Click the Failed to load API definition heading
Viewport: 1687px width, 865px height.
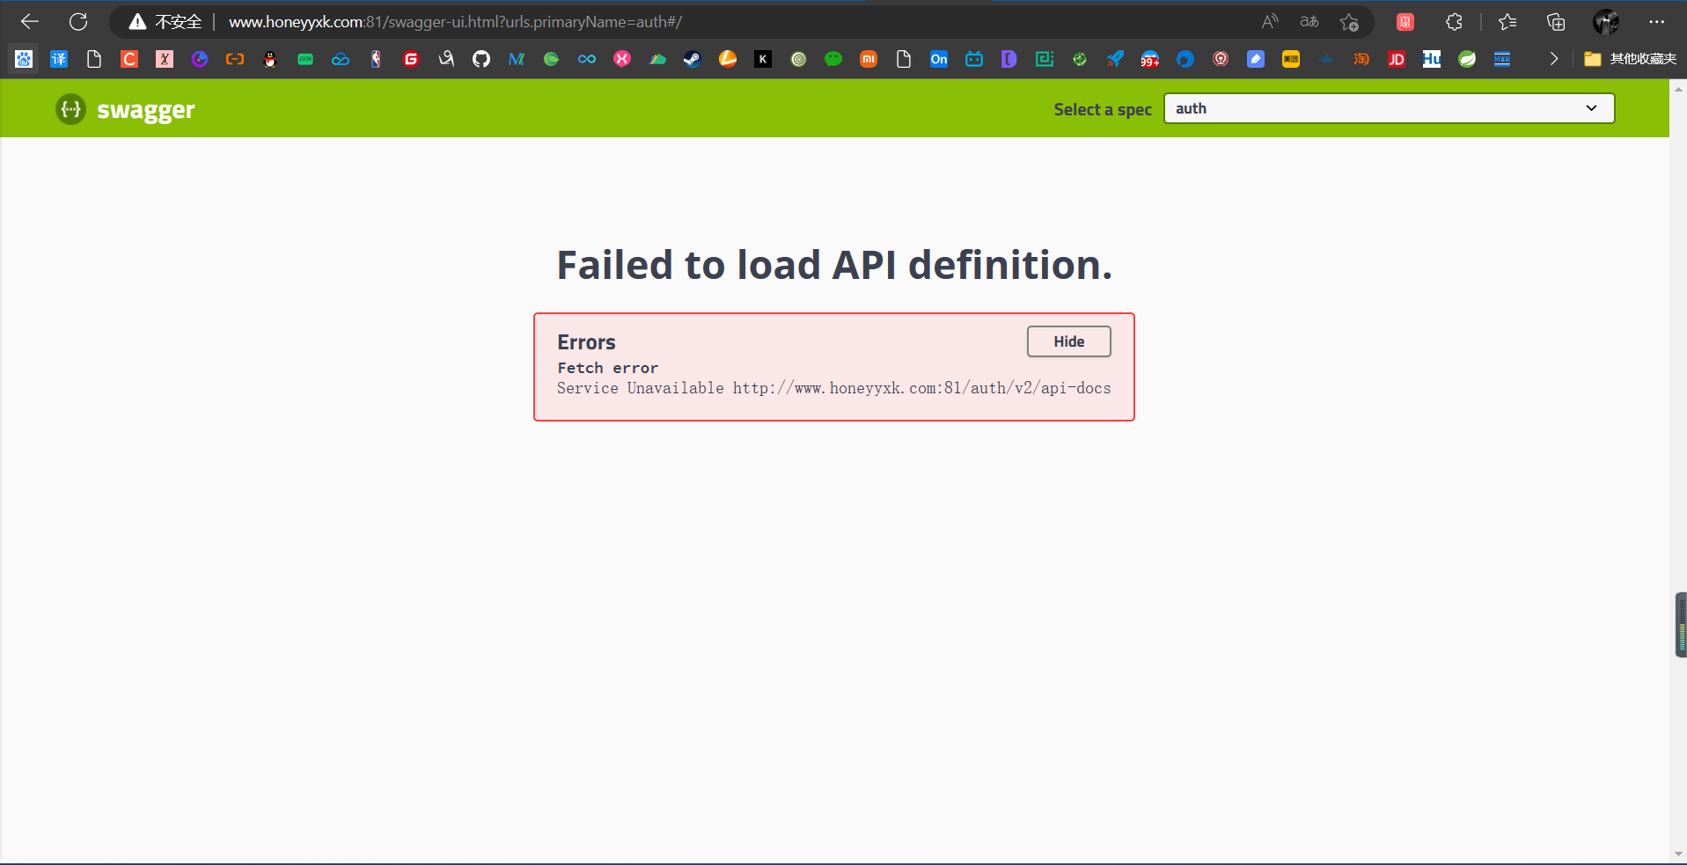pos(834,265)
